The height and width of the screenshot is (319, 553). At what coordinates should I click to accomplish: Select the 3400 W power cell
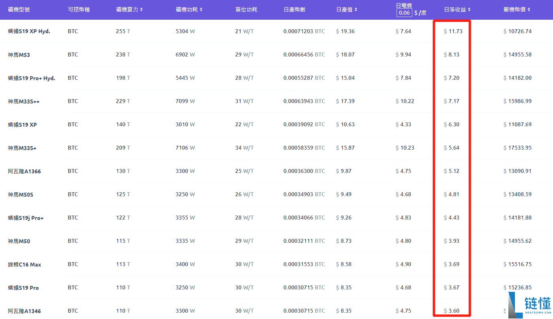tap(185, 264)
